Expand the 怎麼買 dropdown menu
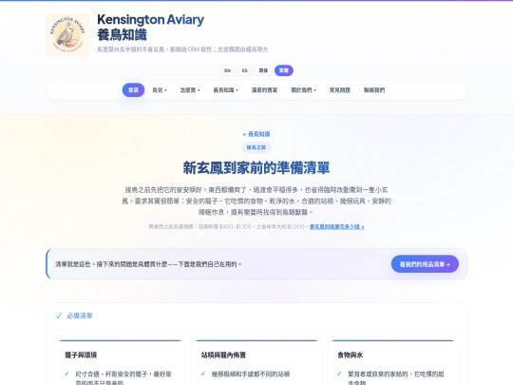 [190, 90]
